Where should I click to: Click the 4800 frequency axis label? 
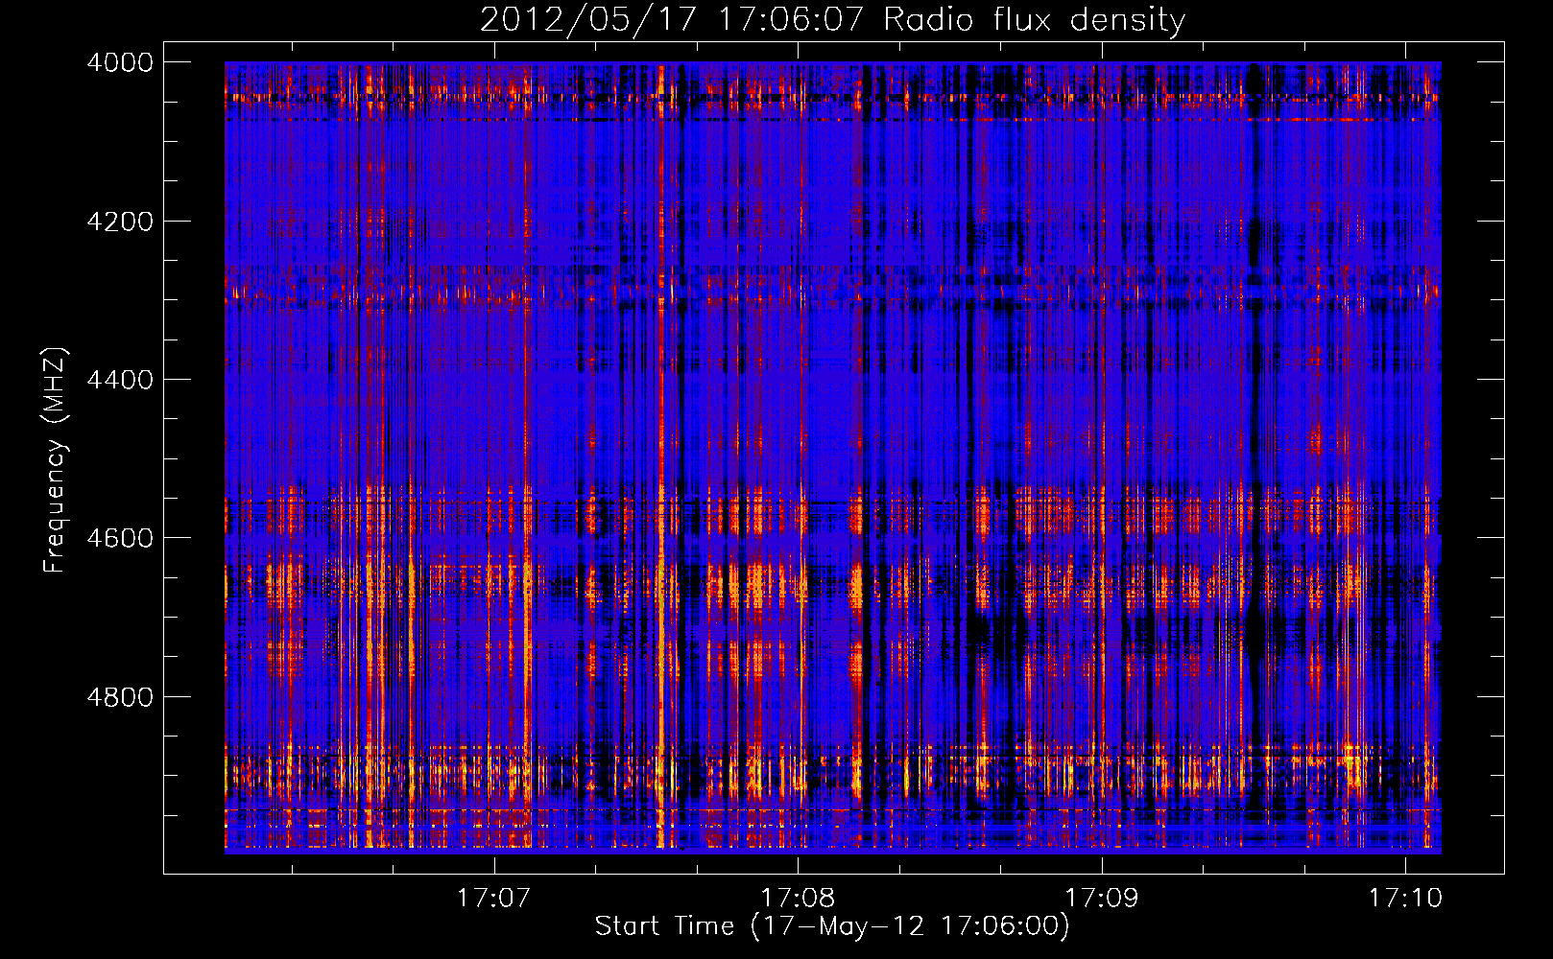120,697
